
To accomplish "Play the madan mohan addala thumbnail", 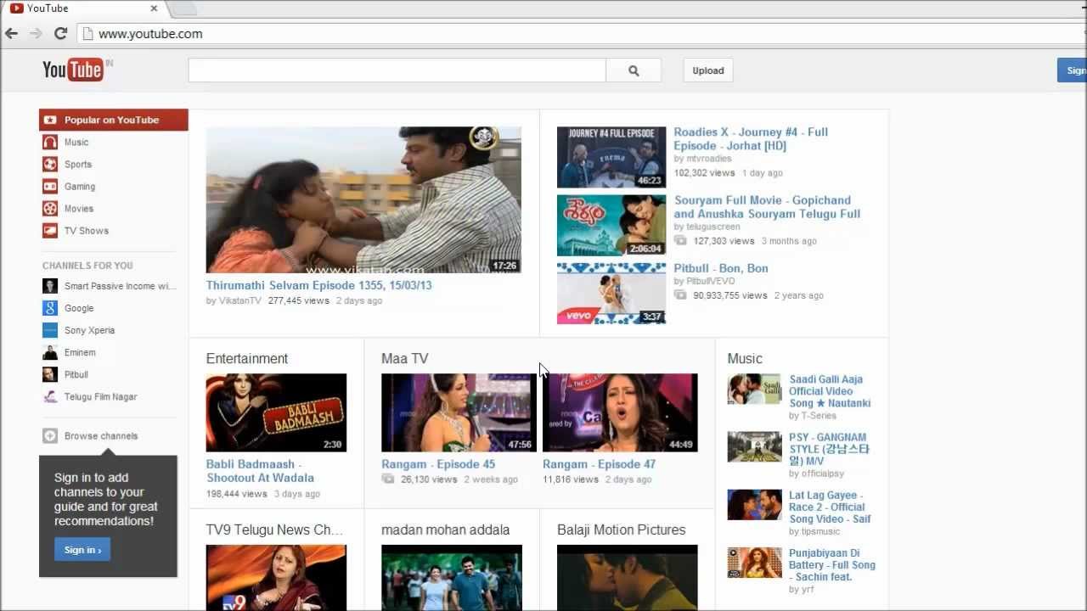I will point(452,578).
